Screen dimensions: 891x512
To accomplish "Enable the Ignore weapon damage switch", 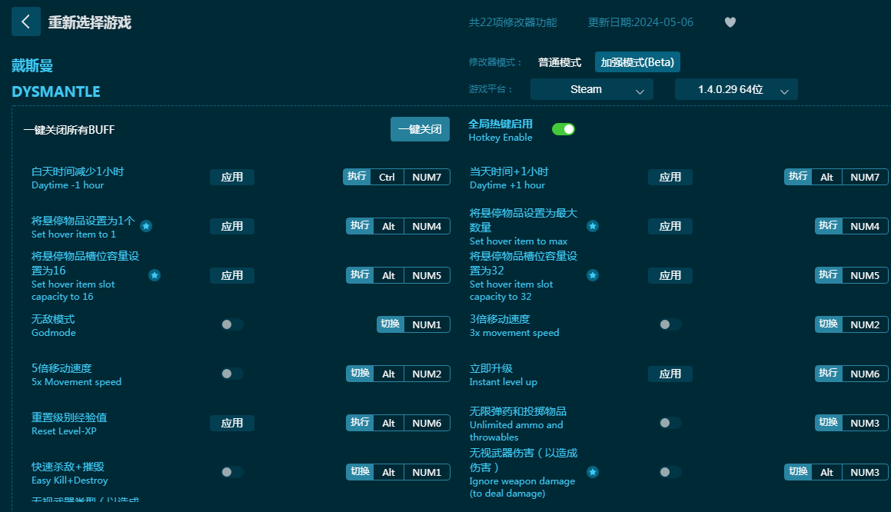I will click(x=670, y=472).
